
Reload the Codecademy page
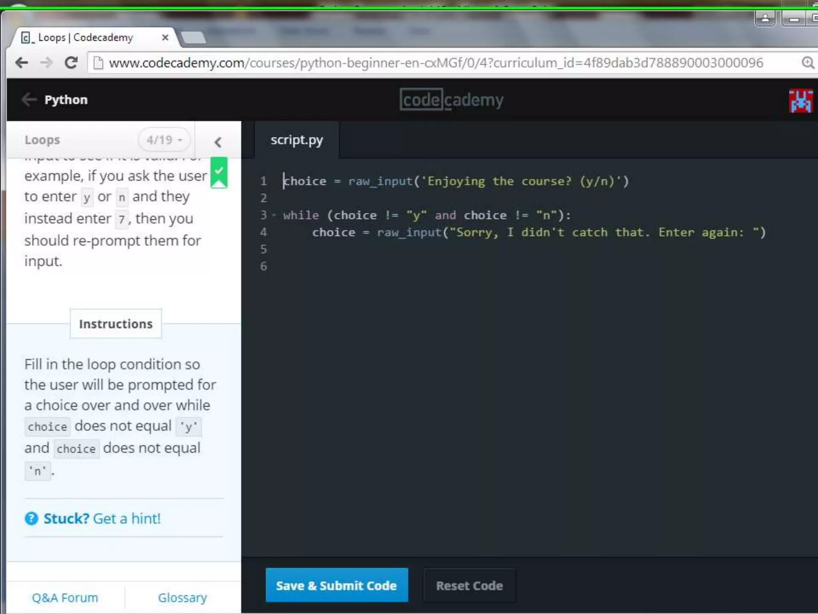[71, 63]
